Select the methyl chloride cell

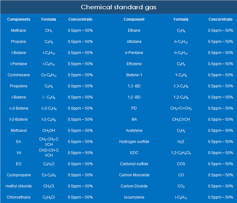click(19, 186)
